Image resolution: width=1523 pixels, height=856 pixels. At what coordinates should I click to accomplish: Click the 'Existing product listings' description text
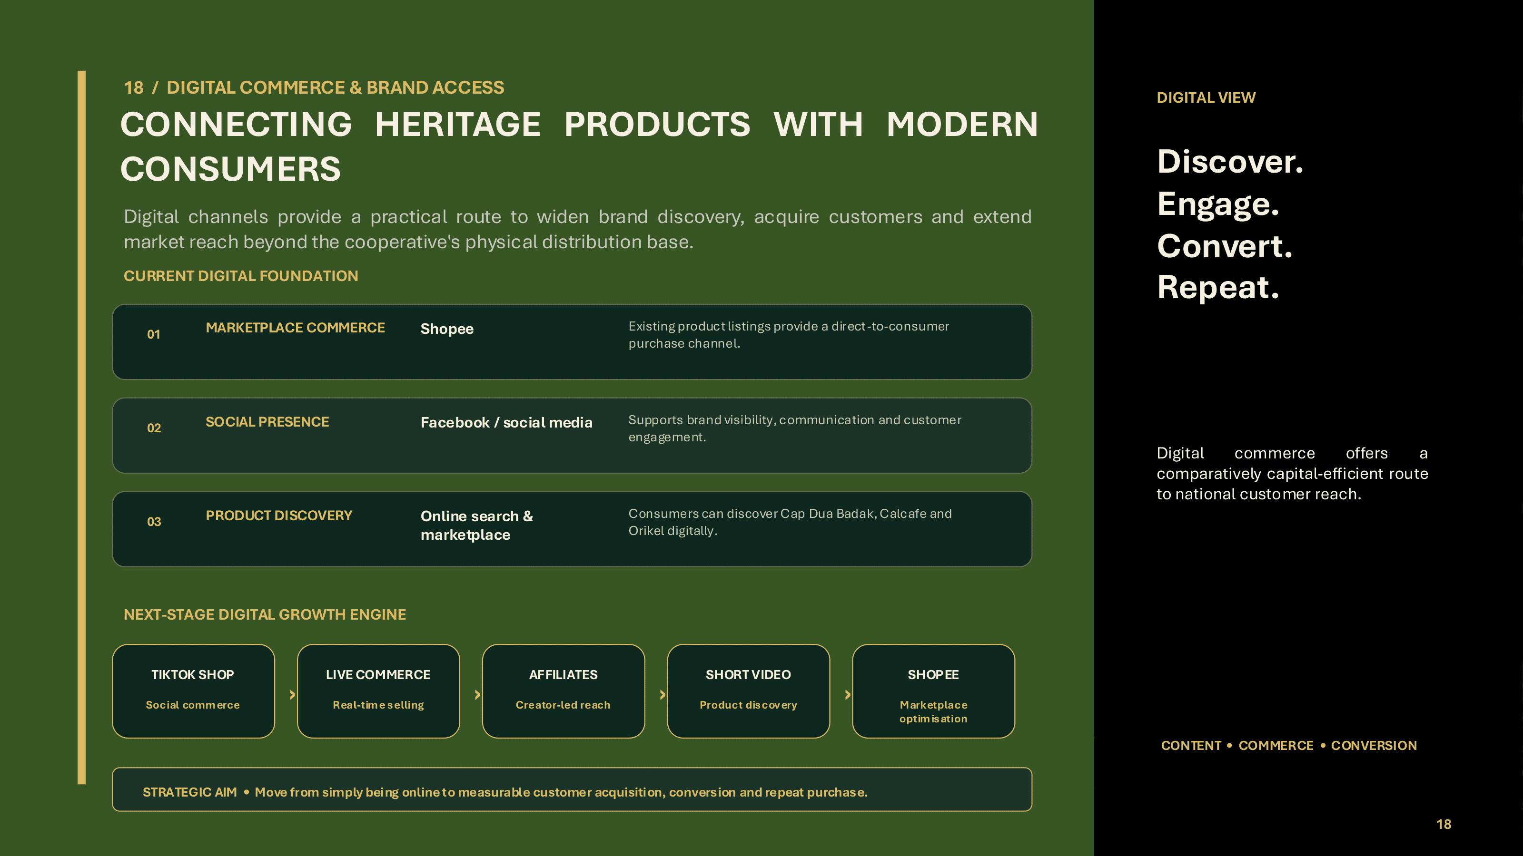tap(789, 335)
